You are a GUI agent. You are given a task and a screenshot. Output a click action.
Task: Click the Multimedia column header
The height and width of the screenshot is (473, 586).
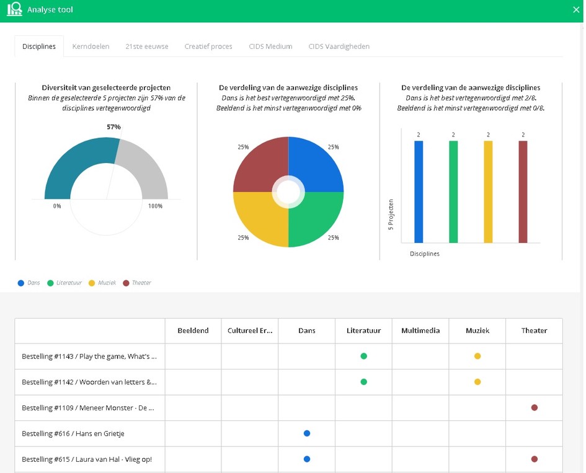420,330
